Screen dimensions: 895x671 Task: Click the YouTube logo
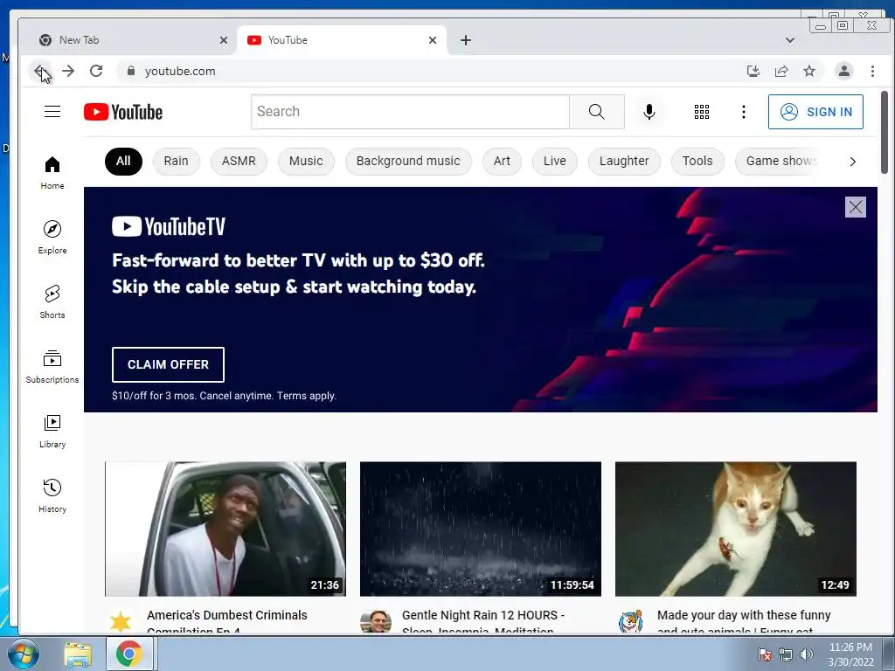coord(123,112)
